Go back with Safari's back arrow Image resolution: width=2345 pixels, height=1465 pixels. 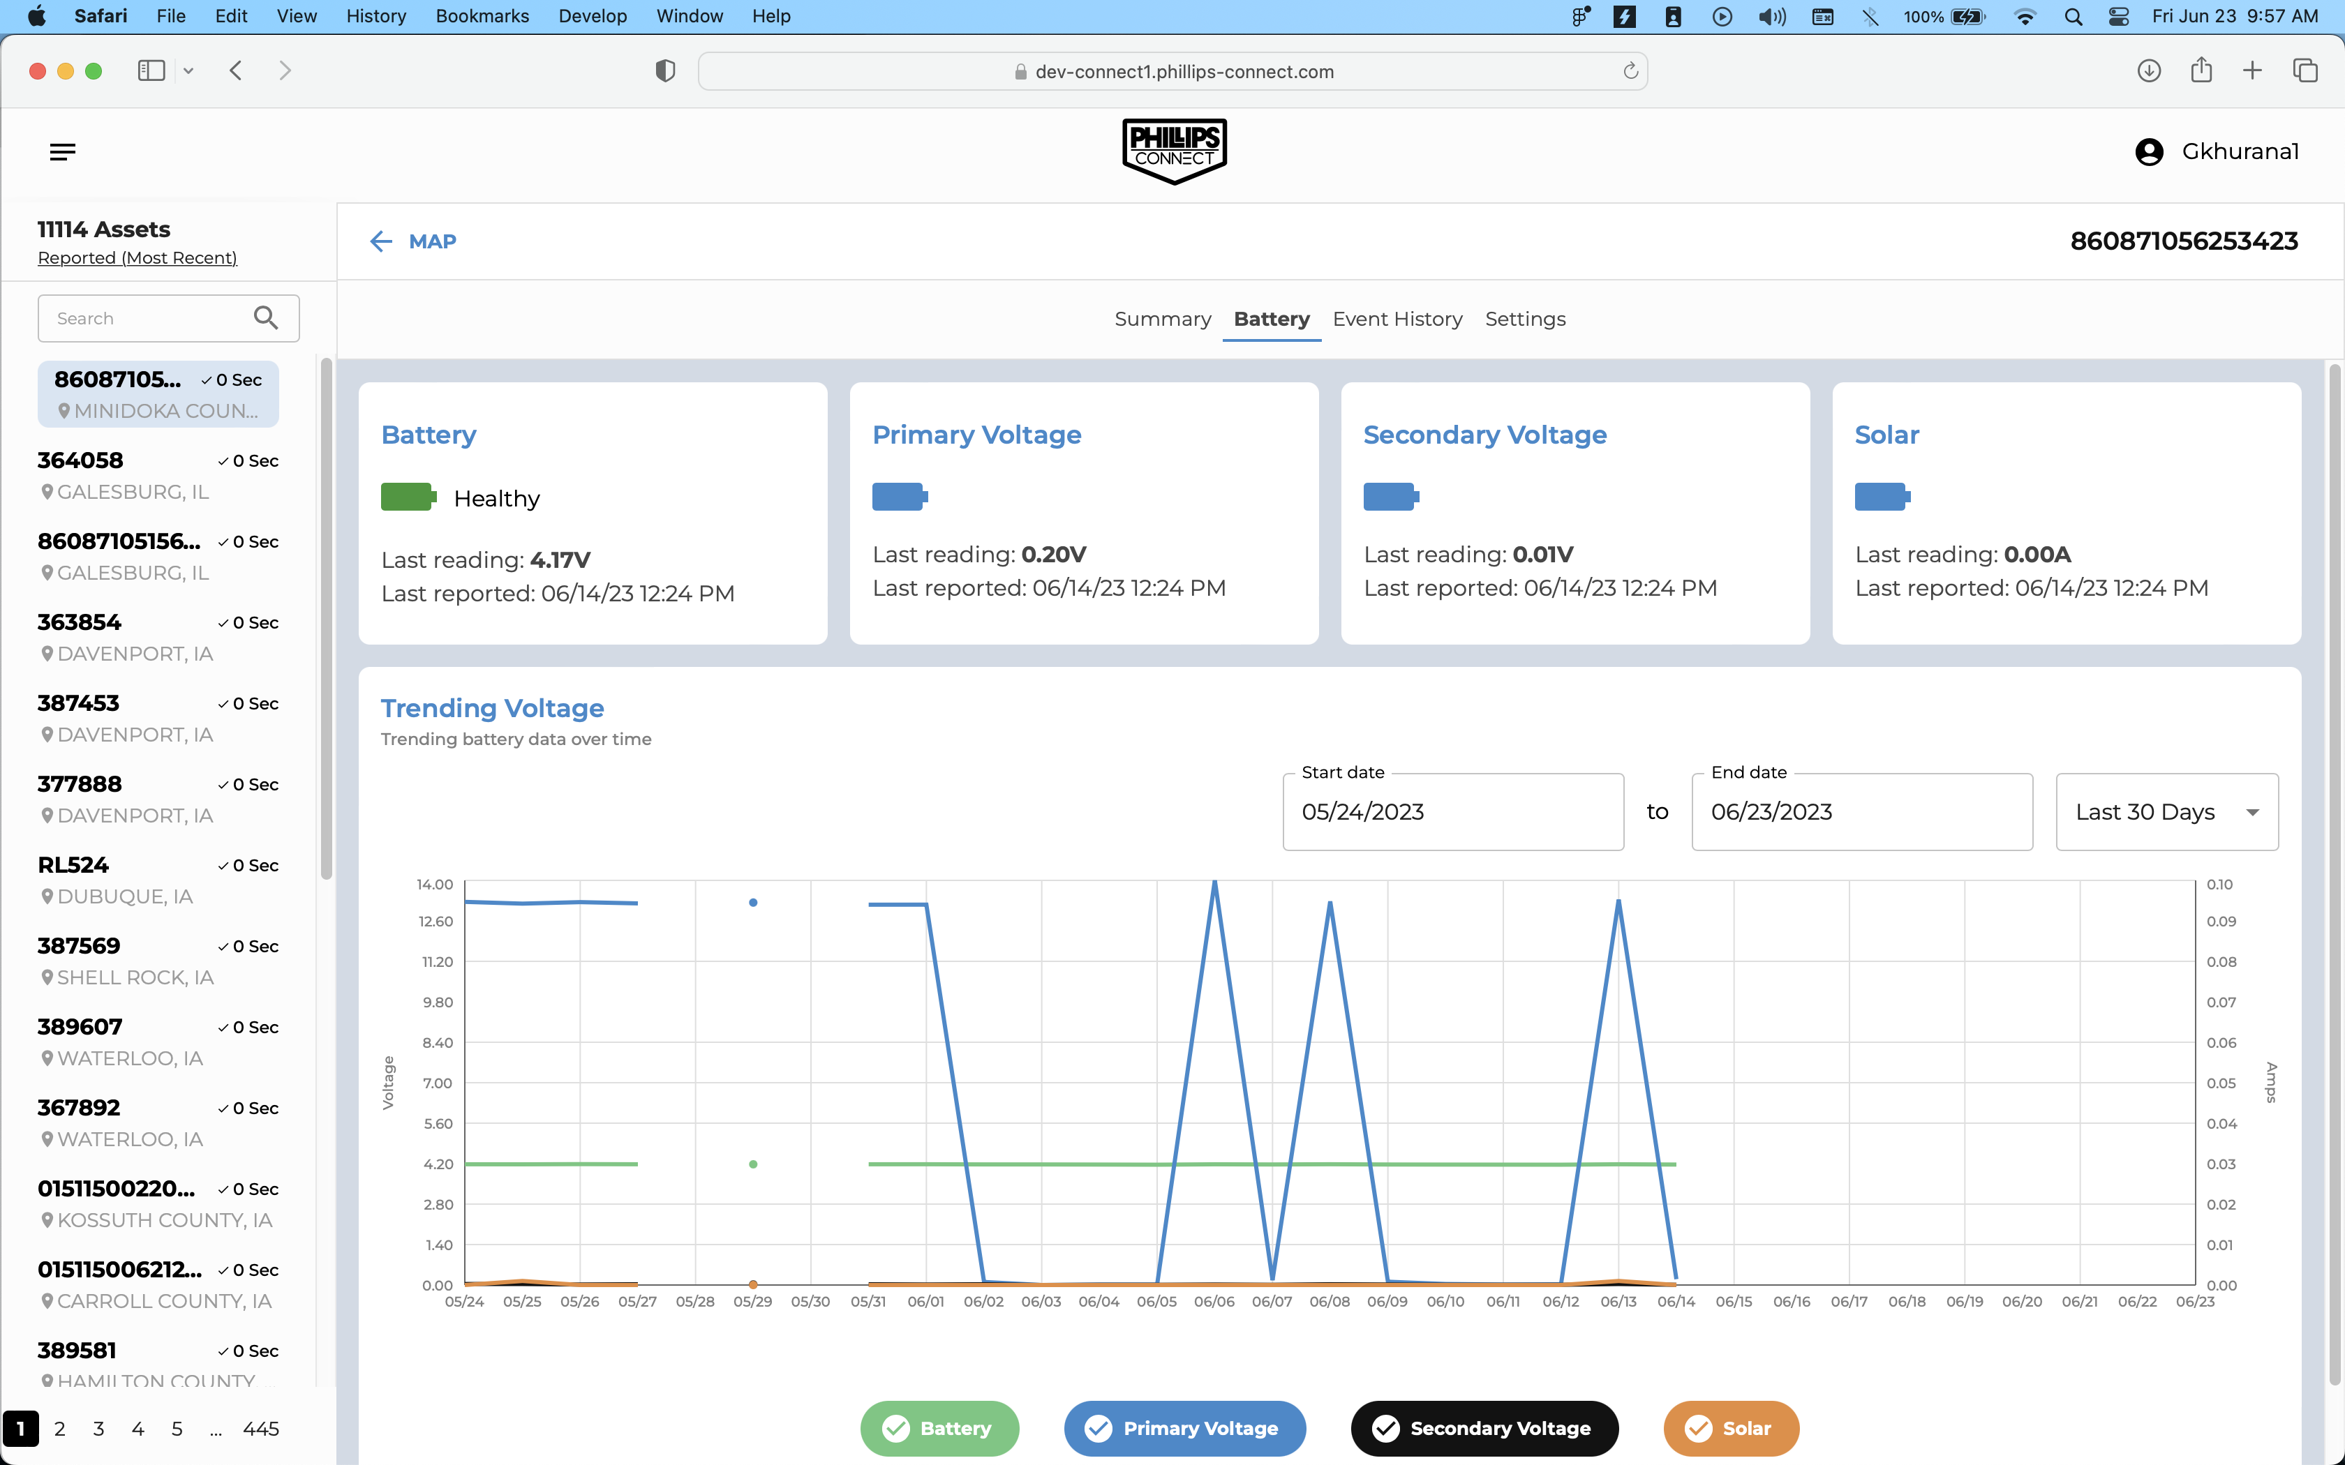click(x=235, y=70)
